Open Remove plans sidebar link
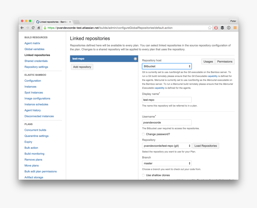This screenshot has height=208, width=257. 33,160
